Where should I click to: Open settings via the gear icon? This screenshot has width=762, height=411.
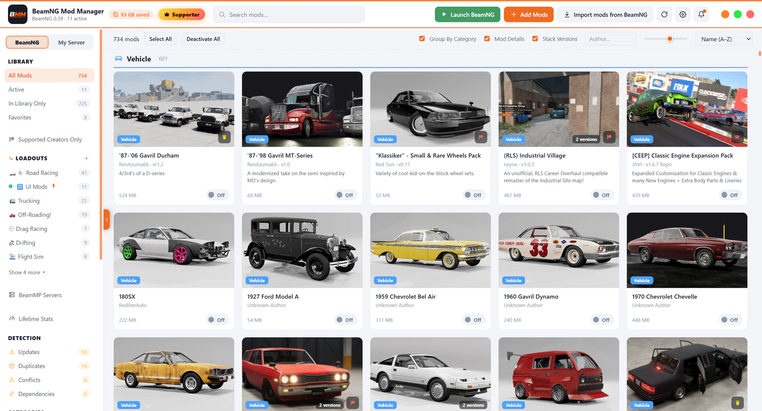point(683,15)
